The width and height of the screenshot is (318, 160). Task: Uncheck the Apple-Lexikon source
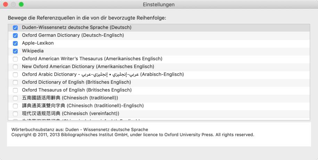pos(15,43)
